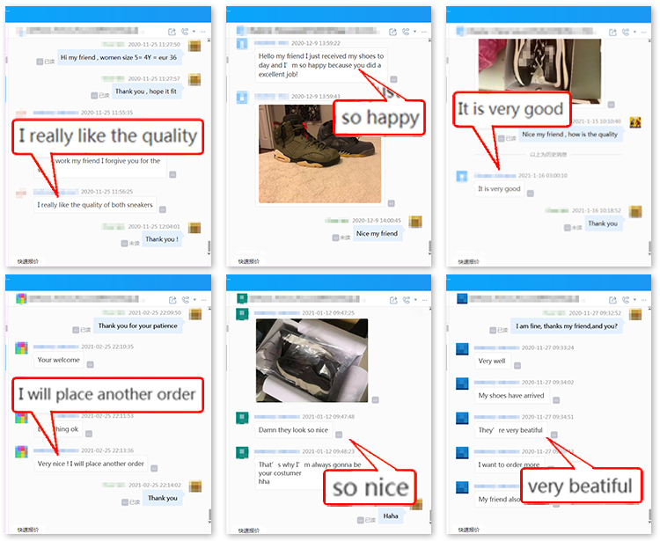This screenshot has height=541, width=660.
Task: Click read marker beside 'Thank you for your patience'
Action: (x=82, y=330)
